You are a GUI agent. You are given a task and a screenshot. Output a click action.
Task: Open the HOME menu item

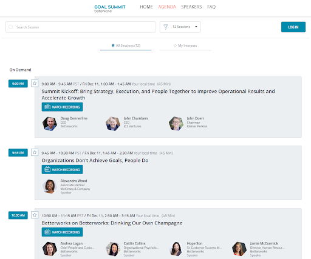point(146,7)
